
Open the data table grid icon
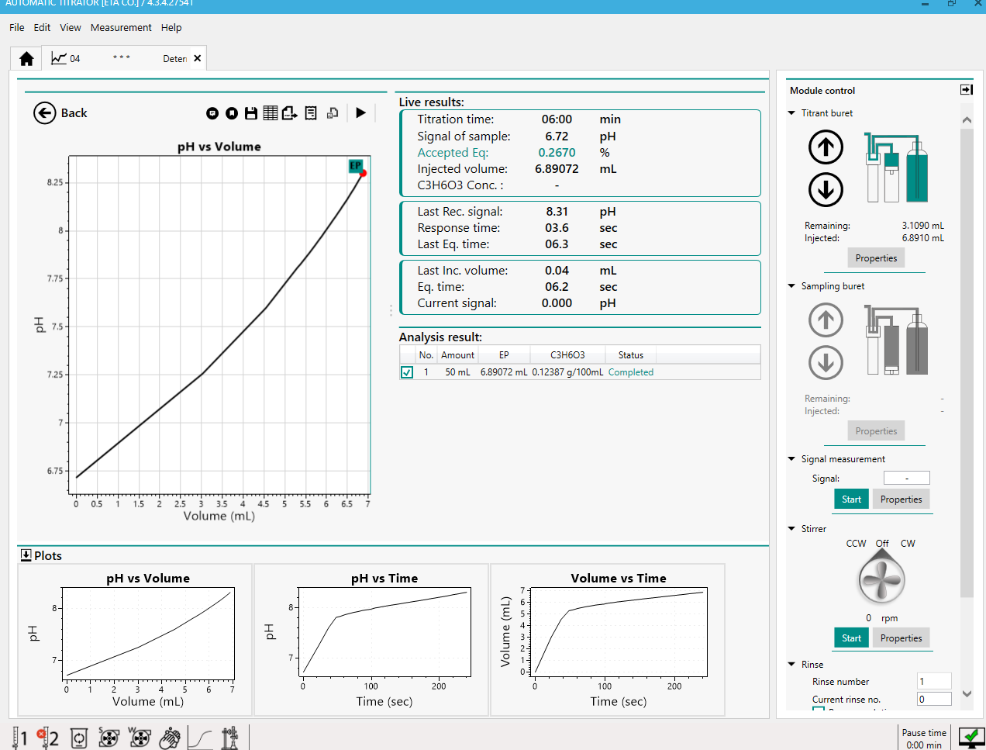click(270, 113)
